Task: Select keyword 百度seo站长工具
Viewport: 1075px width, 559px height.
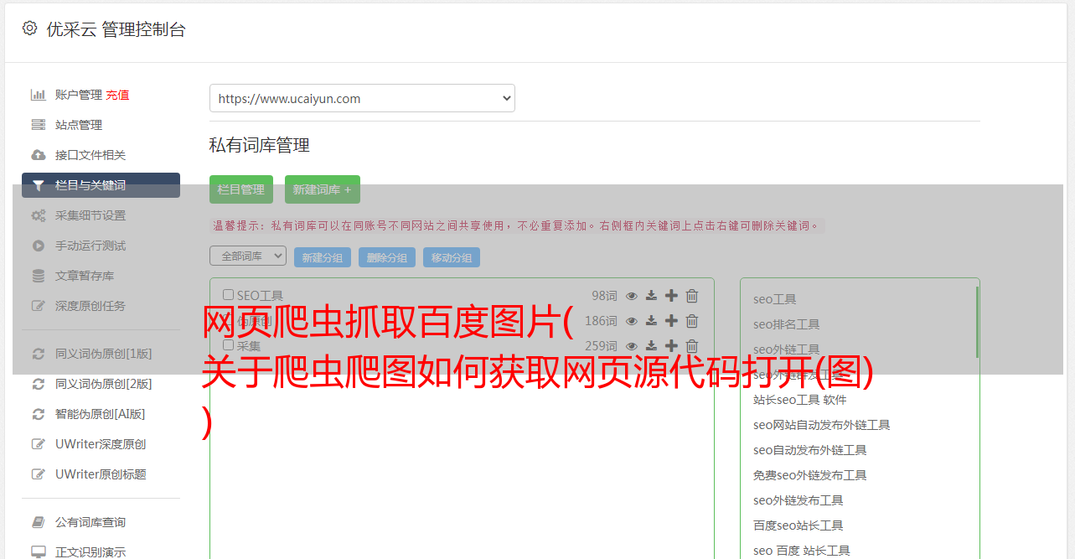Action: click(x=798, y=525)
